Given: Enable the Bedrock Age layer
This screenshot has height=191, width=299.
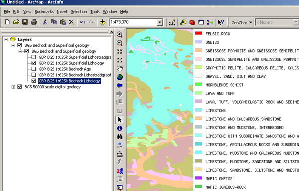Looking at the screenshot, I should click(34, 69).
